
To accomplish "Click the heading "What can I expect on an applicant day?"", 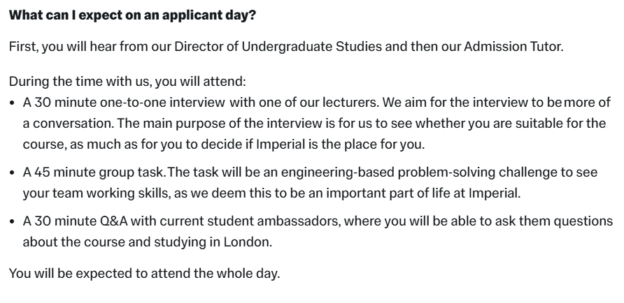I will pos(132,15).
